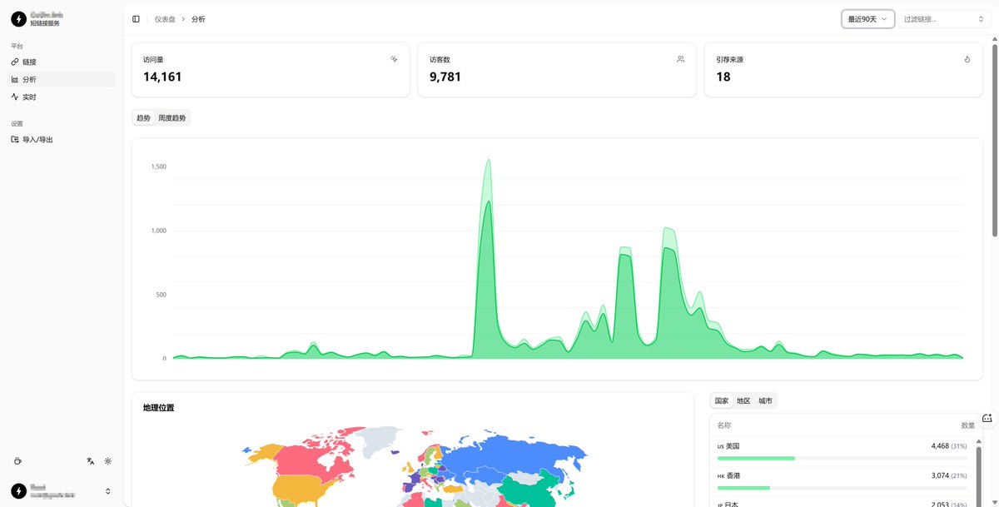Click the 引荐来源 value 18

(x=723, y=77)
